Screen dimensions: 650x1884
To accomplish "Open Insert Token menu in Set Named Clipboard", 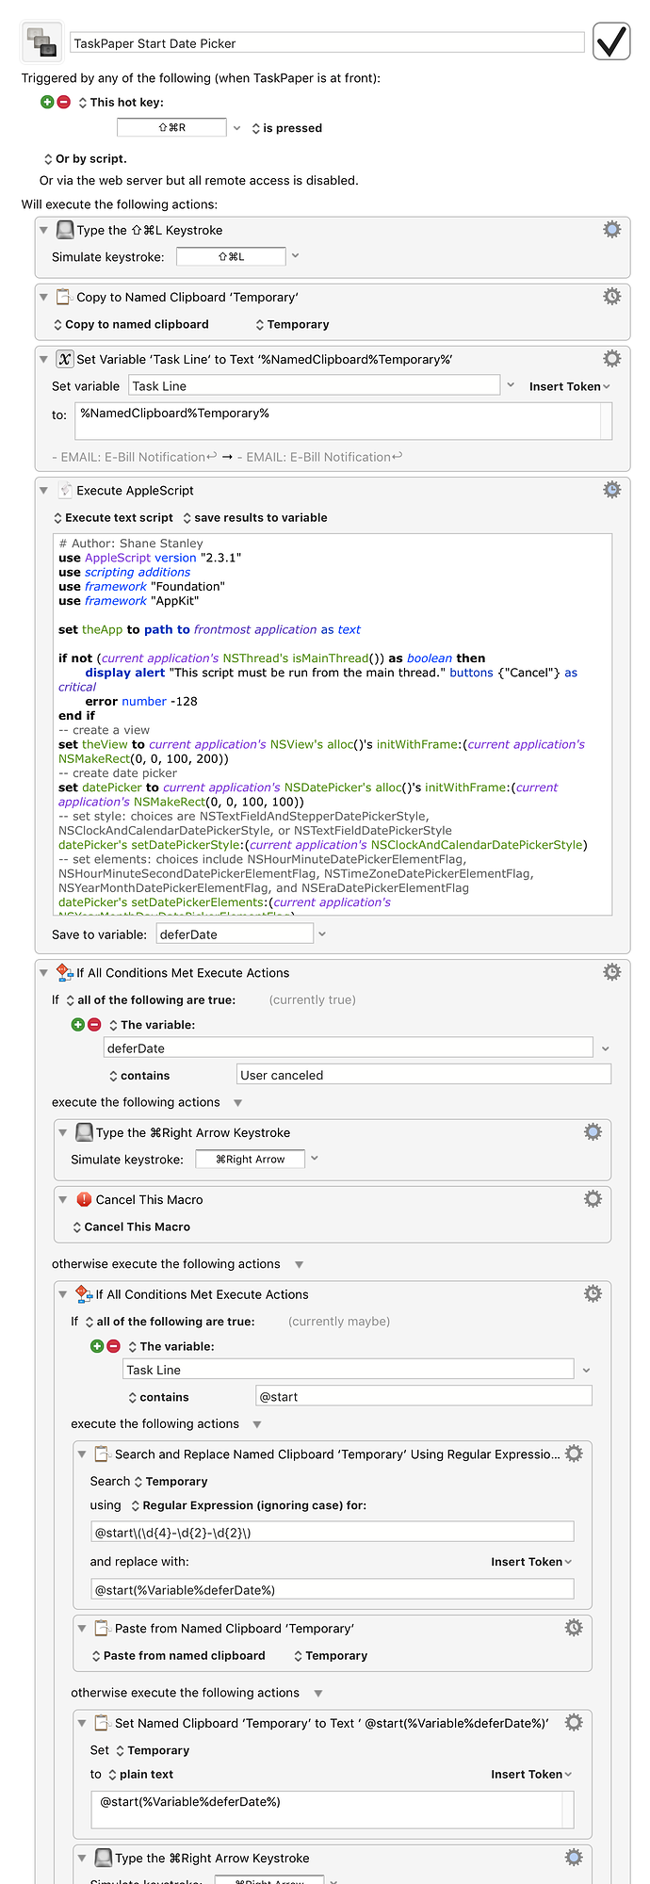I will (531, 1774).
